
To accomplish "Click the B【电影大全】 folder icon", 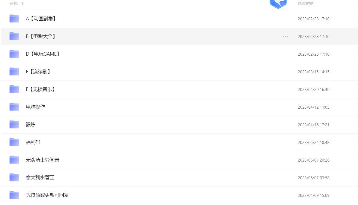I will 14,36.
